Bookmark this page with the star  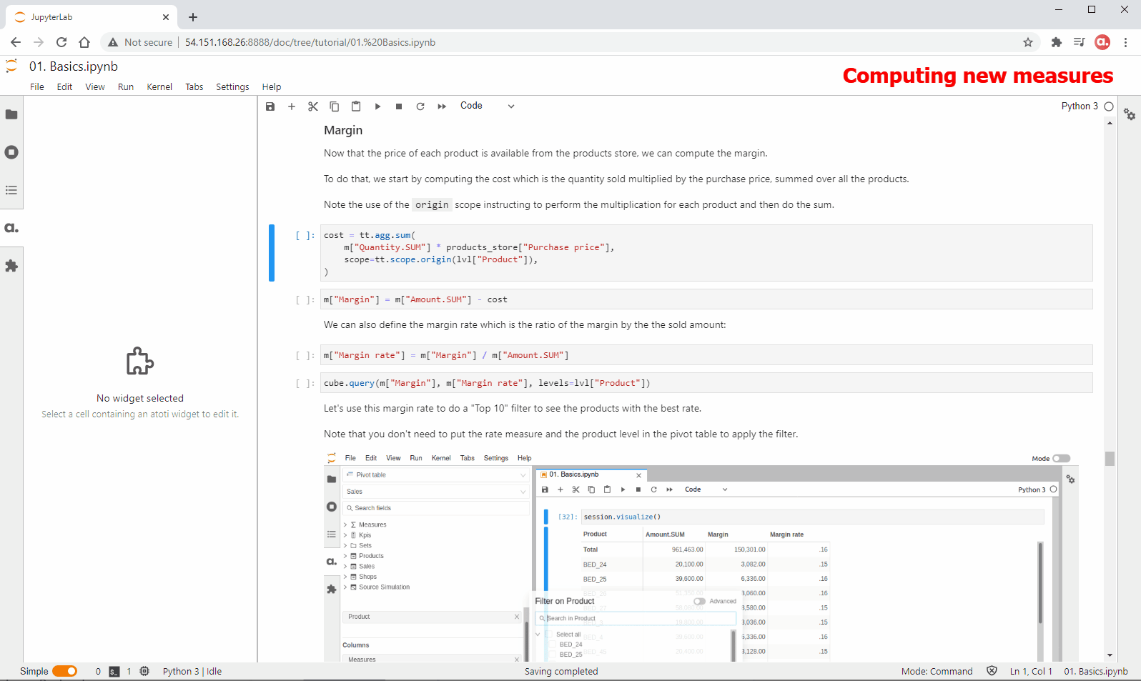[x=1028, y=42]
